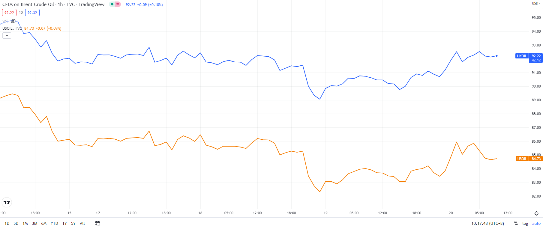
Task: Toggle log scale mode
Action: pos(525,223)
